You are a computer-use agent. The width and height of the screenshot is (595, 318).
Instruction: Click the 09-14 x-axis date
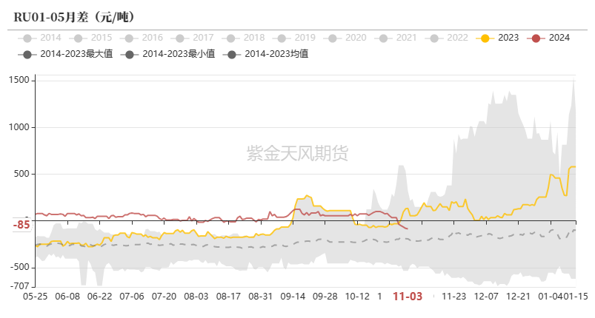click(293, 297)
